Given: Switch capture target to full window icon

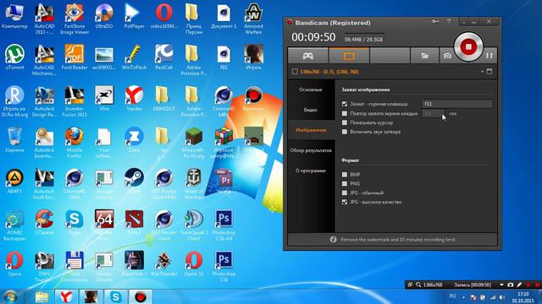Looking at the screenshot, I should 489,71.
